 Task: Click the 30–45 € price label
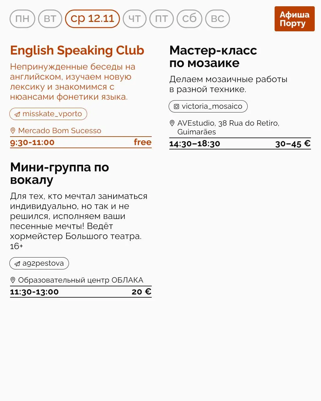tap(292, 144)
